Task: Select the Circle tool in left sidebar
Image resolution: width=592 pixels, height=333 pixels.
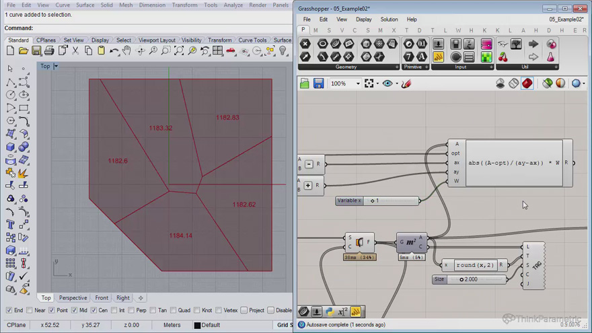Action: (11, 95)
